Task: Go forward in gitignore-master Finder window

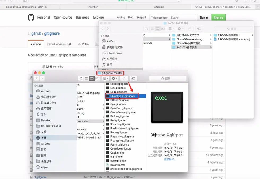Action: pyautogui.click(x=42, y=78)
